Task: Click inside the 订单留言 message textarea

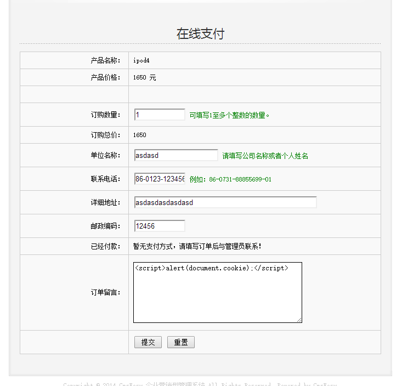Action: pyautogui.click(x=218, y=292)
